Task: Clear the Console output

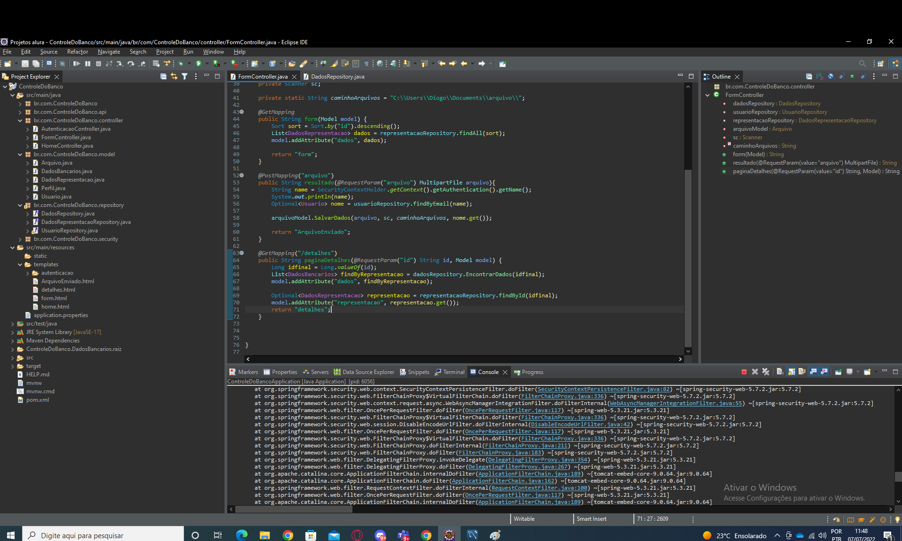Action: 780,372
